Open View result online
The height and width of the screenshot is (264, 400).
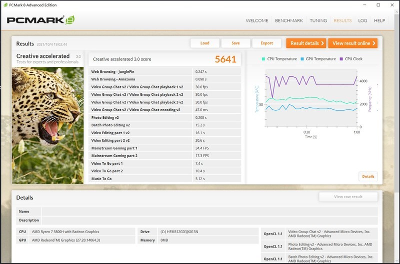pos(352,43)
